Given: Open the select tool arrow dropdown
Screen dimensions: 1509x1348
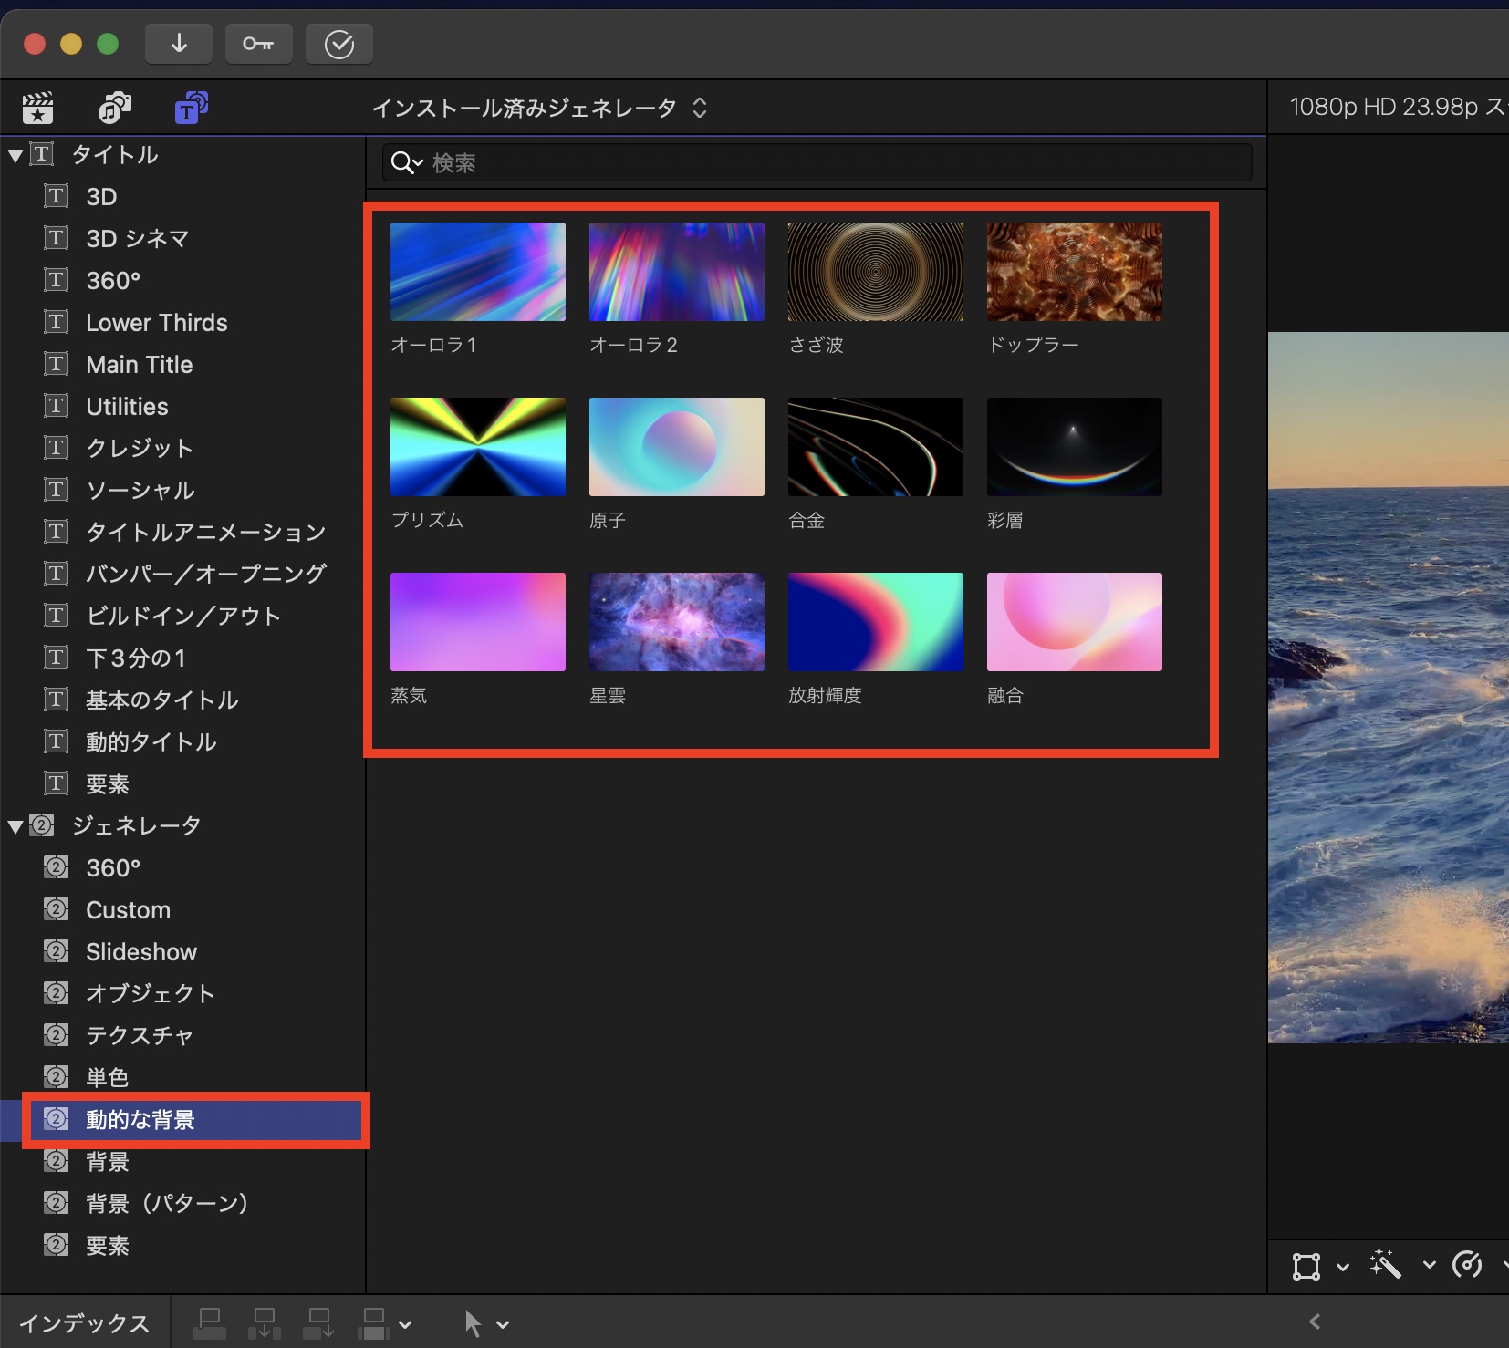Looking at the screenshot, I should coord(485,1323).
